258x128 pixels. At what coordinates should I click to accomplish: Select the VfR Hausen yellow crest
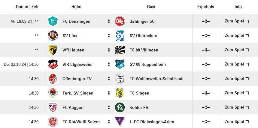[53, 50]
